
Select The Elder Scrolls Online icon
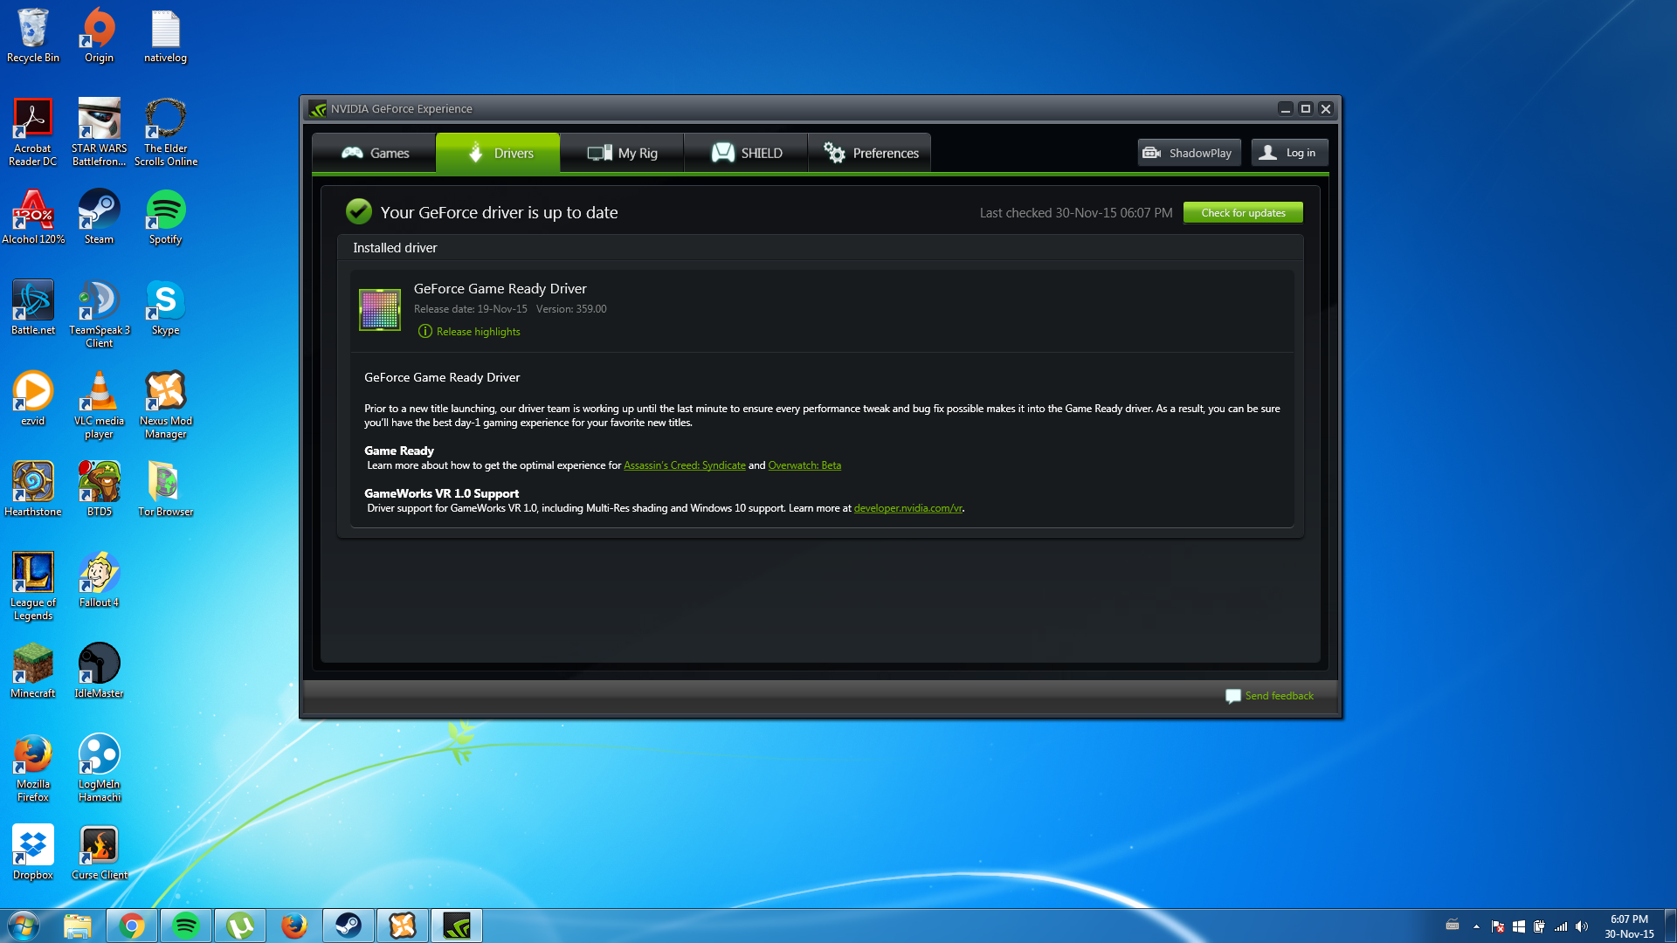[165, 132]
